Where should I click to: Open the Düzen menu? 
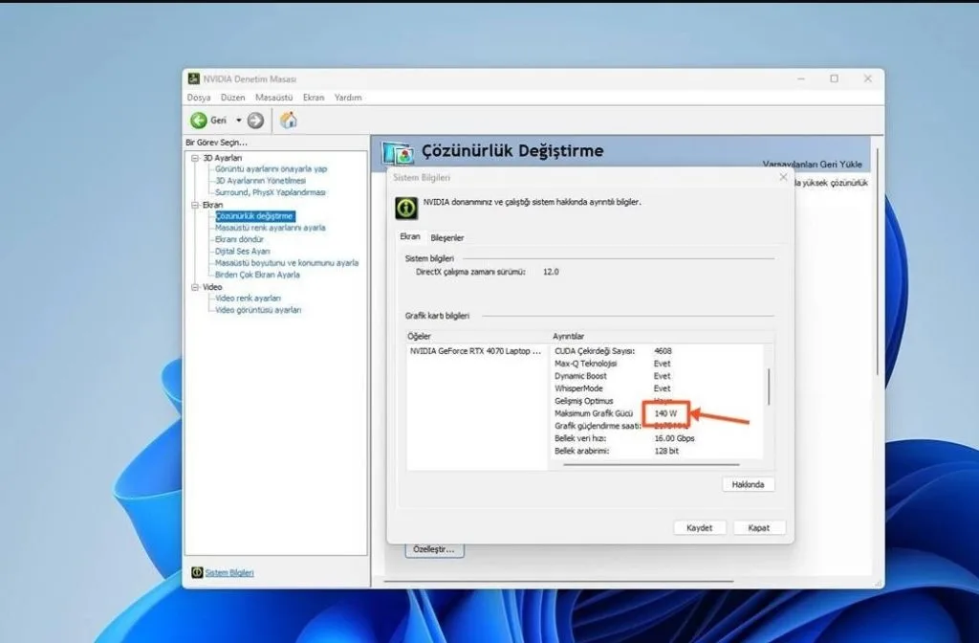(233, 98)
